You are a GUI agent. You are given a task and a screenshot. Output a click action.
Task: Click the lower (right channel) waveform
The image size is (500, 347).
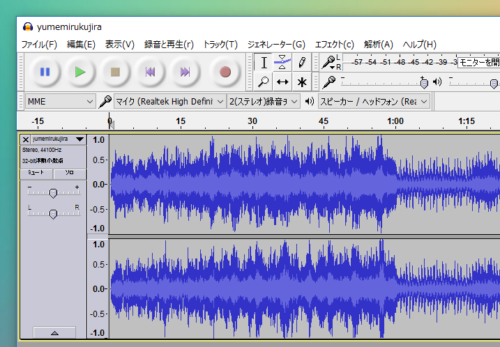(305, 288)
